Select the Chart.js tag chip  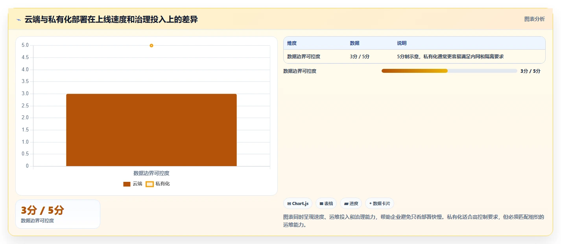tap(298, 203)
